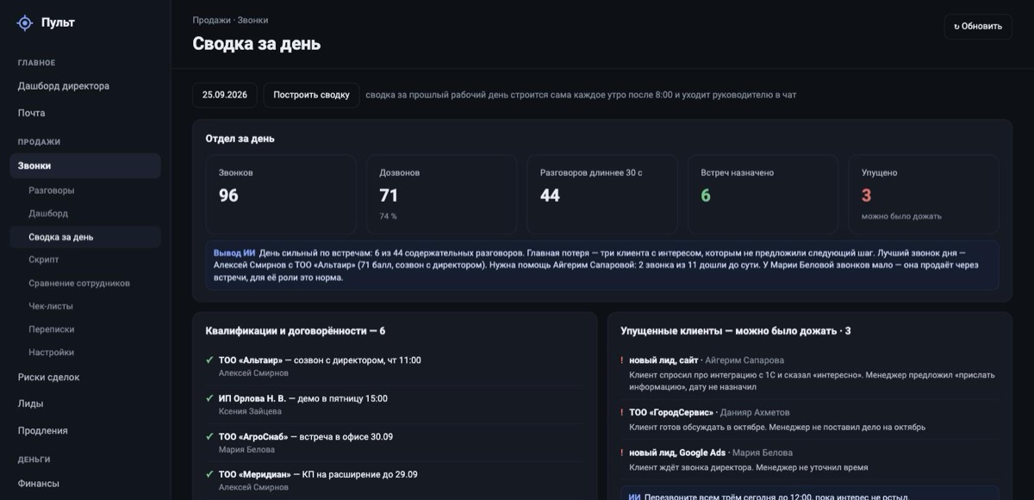The width and height of the screenshot is (1034, 500).
Task: Click ТОО «Альтаир» agreement row text
Action: pos(320,360)
